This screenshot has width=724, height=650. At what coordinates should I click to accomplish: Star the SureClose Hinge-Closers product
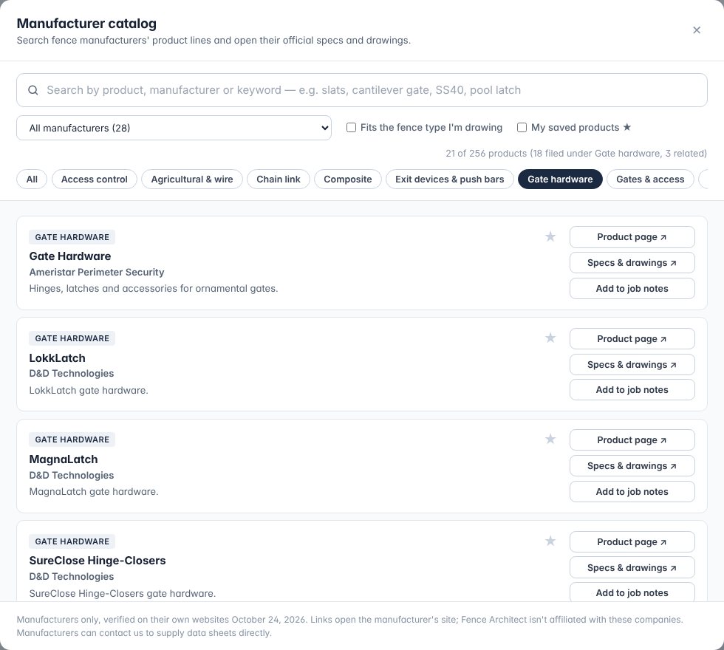[x=550, y=541]
